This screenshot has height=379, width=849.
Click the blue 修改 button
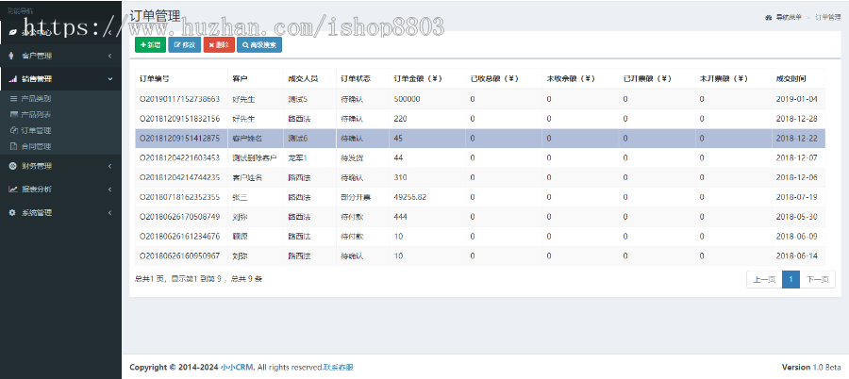pos(184,45)
